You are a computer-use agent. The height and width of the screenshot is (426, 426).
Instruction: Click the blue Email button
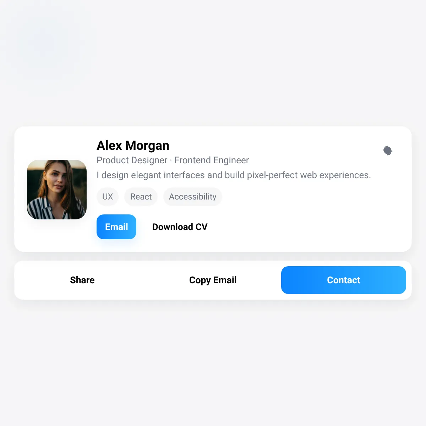116,227
